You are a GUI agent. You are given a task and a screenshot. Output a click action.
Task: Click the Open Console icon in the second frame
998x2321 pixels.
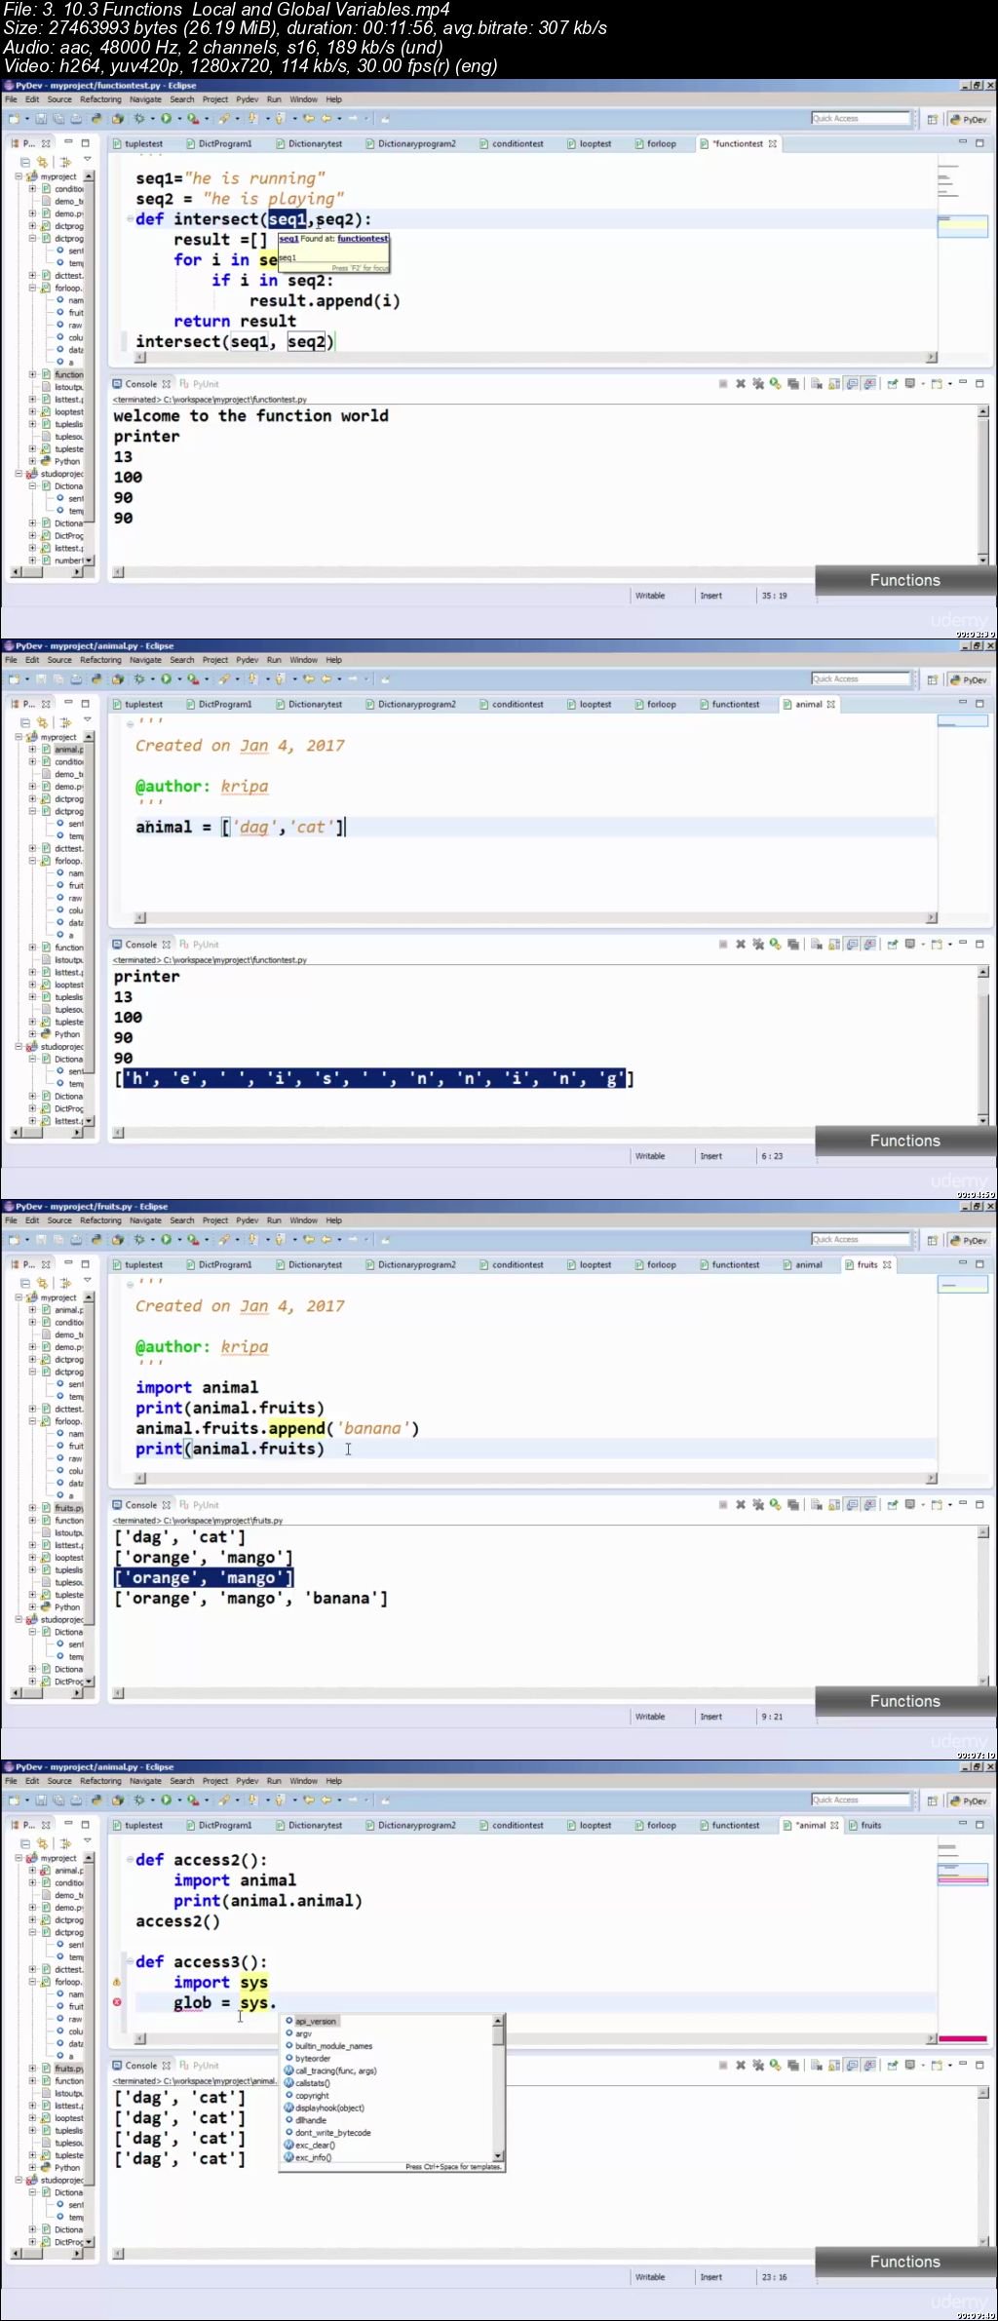(936, 945)
